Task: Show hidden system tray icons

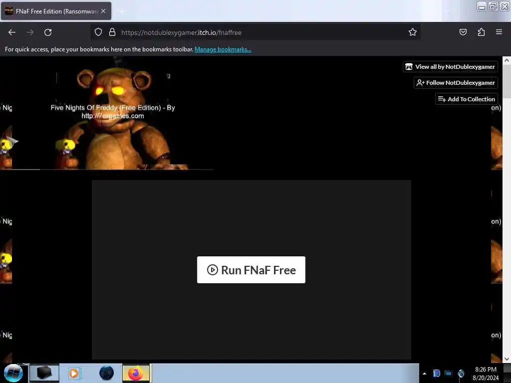Action: point(424,374)
